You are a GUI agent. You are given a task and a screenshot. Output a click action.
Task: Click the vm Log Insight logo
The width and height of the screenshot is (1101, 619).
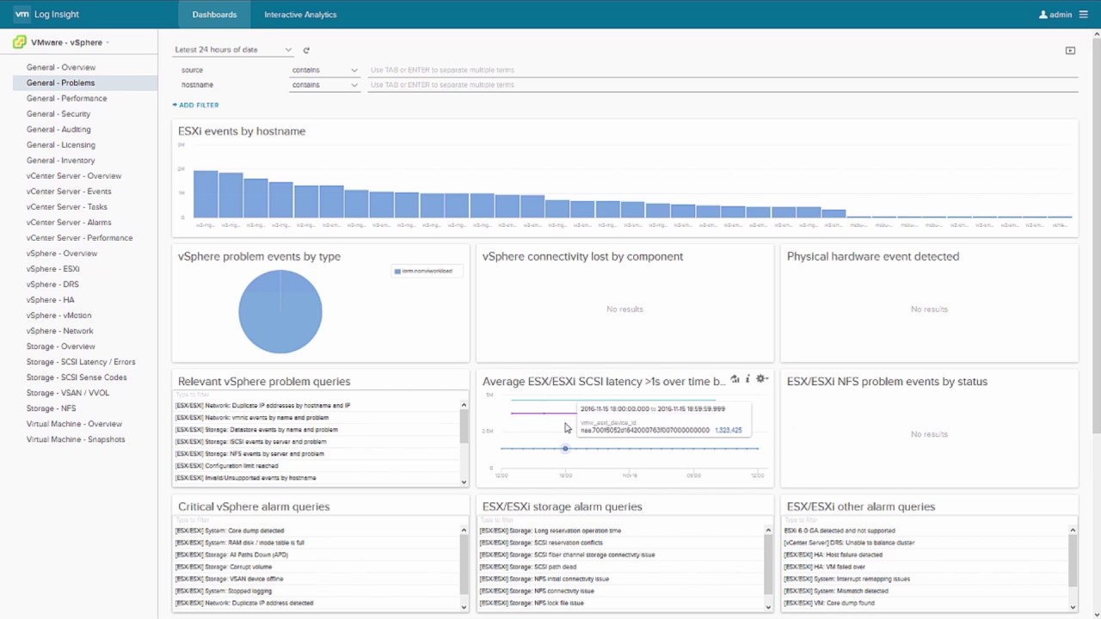46,15
